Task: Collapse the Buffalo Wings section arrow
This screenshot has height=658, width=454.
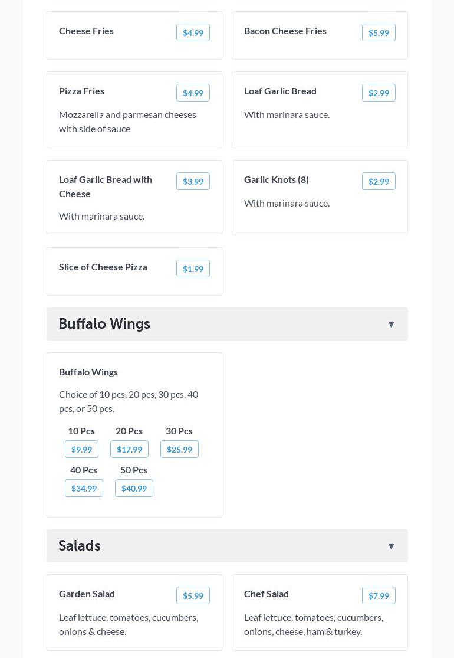Action: click(391, 325)
